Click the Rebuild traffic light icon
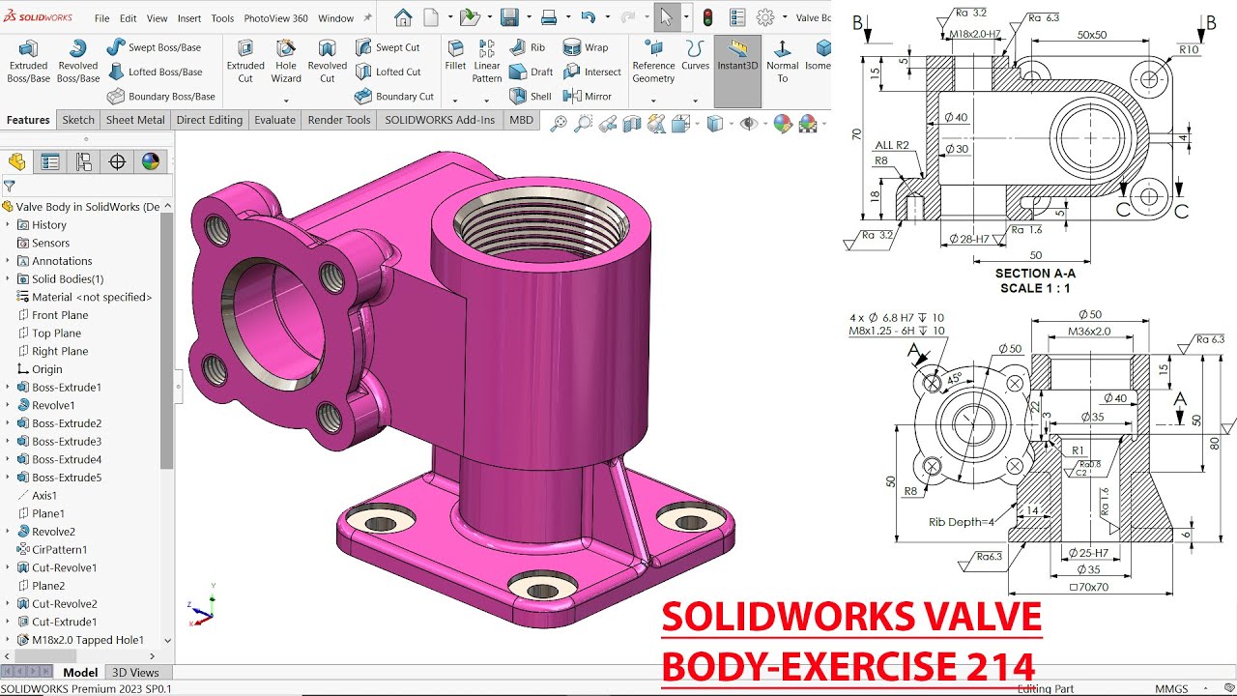Viewport: 1237px width, 696px height. pyautogui.click(x=707, y=17)
